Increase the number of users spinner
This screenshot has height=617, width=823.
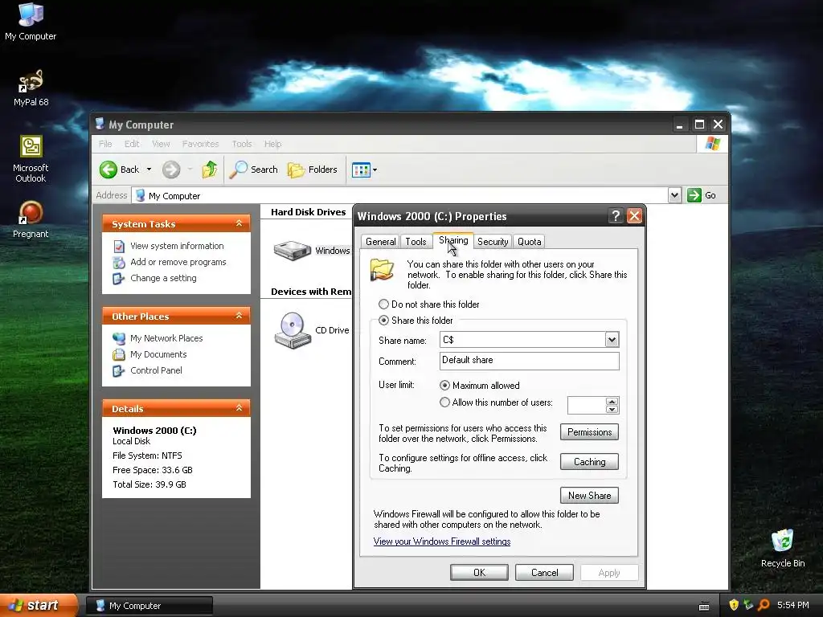click(612, 402)
